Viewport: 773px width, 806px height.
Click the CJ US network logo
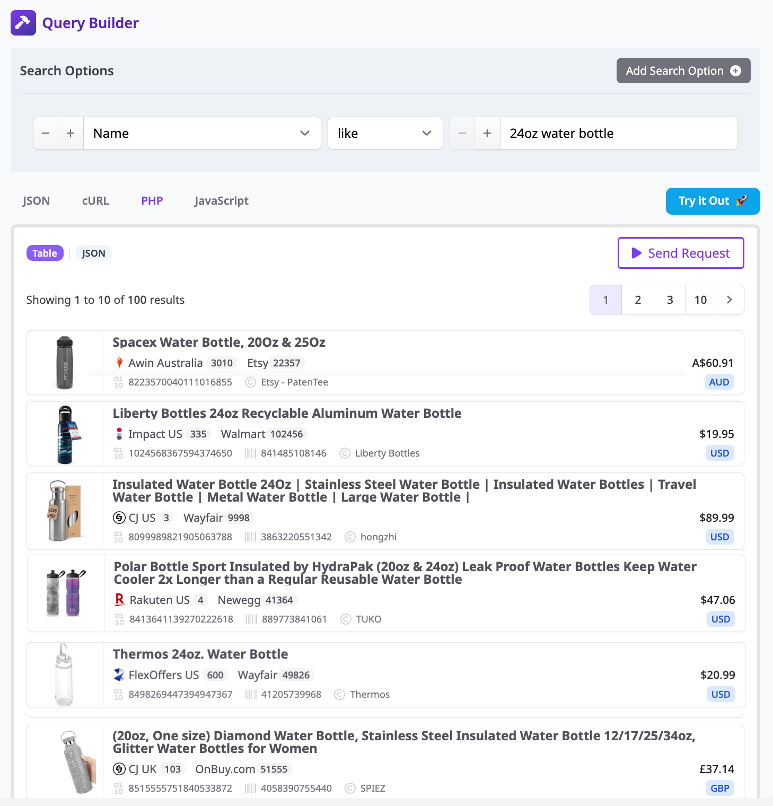[119, 518]
